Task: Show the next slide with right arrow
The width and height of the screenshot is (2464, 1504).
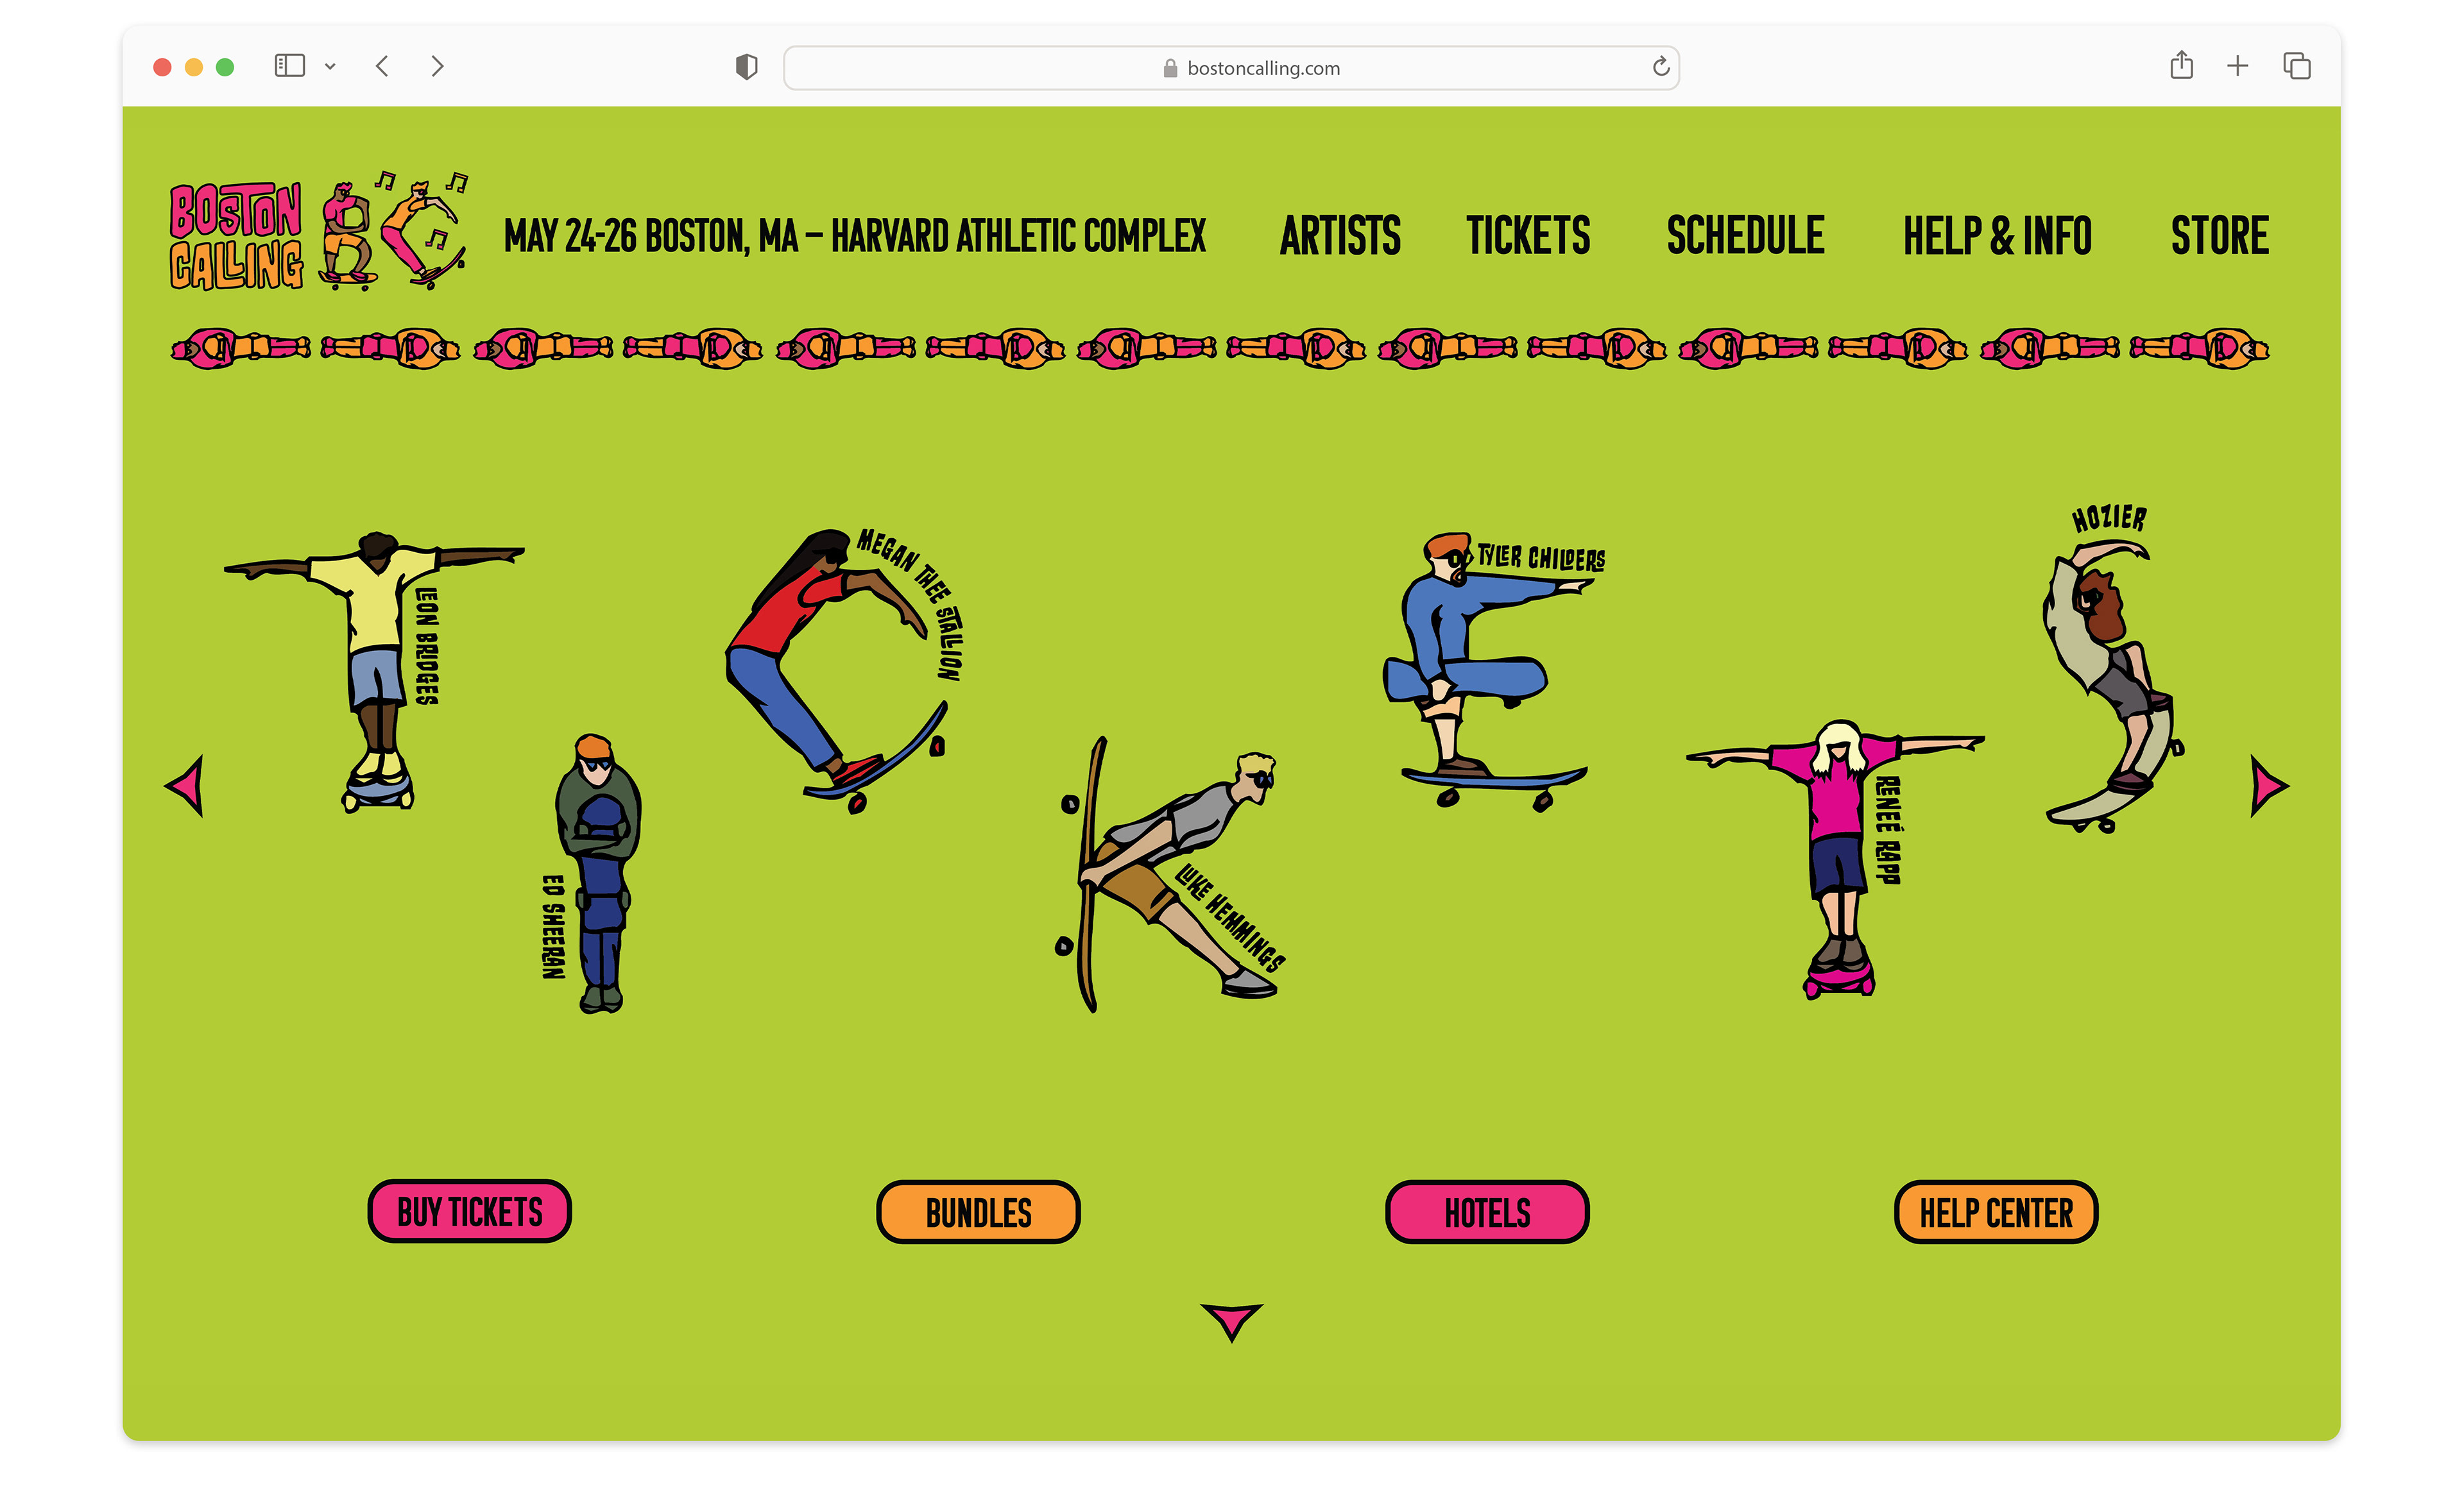Action: tap(2269, 786)
